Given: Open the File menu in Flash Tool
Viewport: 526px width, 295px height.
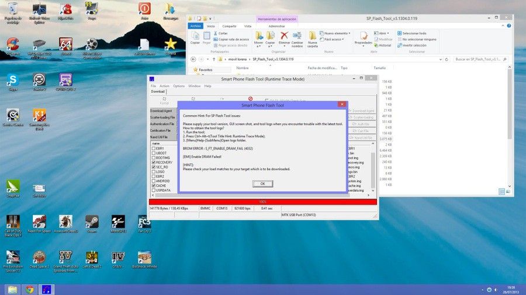Looking at the screenshot, I should pyautogui.click(x=153, y=86).
